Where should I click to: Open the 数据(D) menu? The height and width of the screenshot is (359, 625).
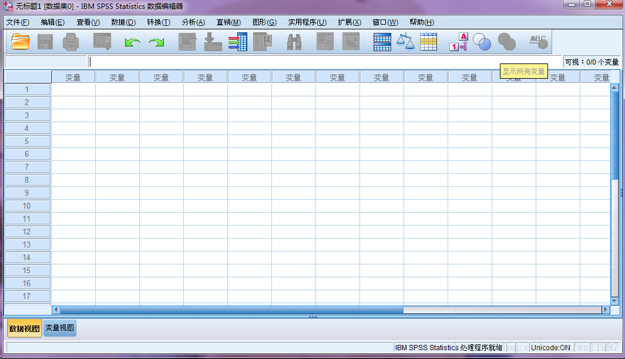[123, 22]
